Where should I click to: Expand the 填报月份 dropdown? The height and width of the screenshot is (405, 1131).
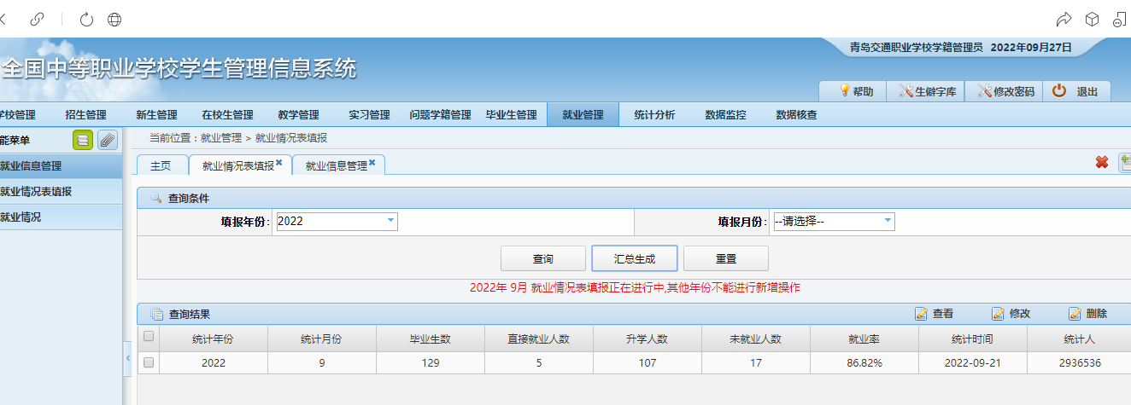pos(888,221)
